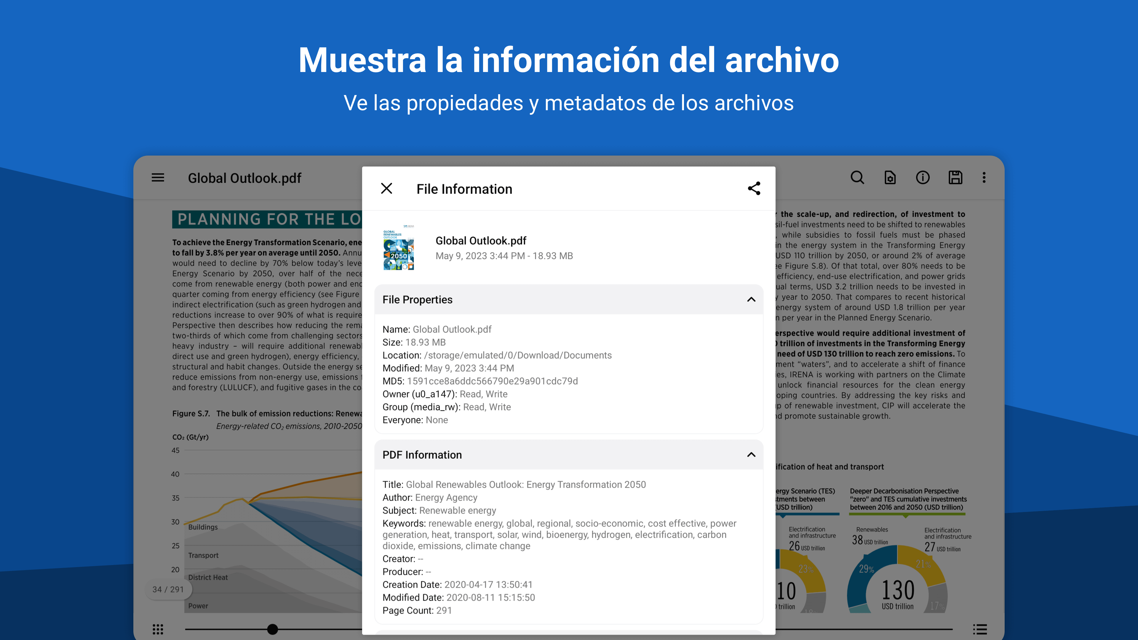The height and width of the screenshot is (640, 1138).
Task: Click the Global Outlook.pdf cover thumbnail
Action: coord(399,248)
